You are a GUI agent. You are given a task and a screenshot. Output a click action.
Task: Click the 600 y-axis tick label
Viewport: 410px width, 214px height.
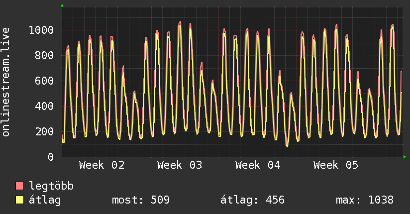44,81
